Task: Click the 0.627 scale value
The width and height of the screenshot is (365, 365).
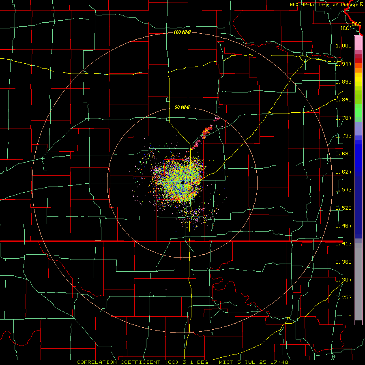Action: tap(344, 172)
